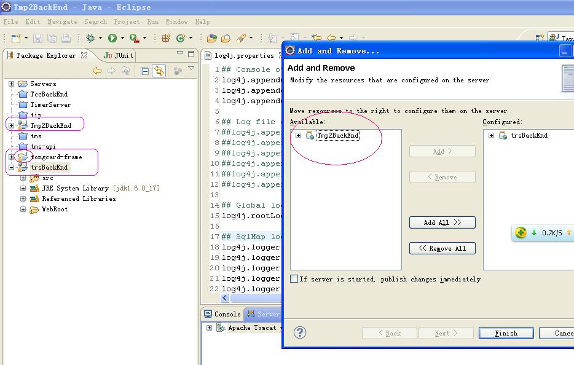574x365 pixels.
Task: Open the Project menu
Action: [127, 22]
